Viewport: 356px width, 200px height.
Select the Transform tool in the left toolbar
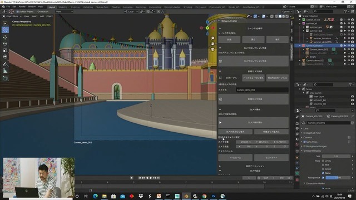(5, 57)
